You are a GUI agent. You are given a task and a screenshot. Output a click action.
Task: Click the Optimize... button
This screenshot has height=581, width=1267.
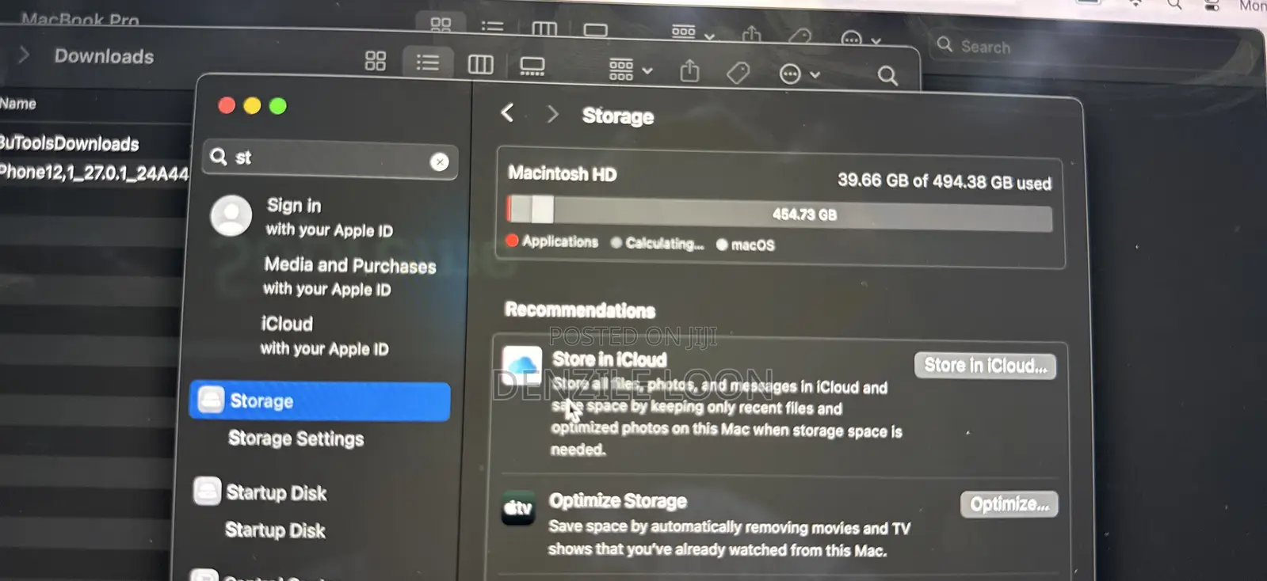coord(1009,504)
